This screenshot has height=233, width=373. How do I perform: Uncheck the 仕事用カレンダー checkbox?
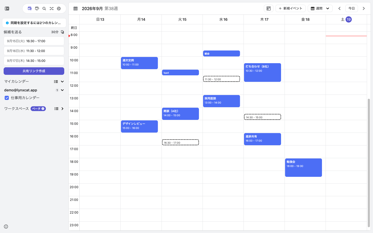pos(7,98)
